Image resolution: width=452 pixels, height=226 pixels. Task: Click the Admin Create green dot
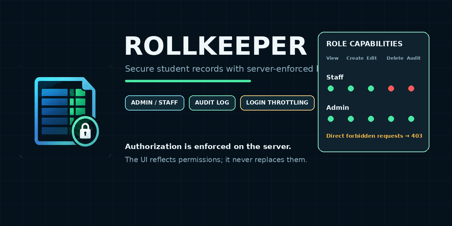(351, 119)
